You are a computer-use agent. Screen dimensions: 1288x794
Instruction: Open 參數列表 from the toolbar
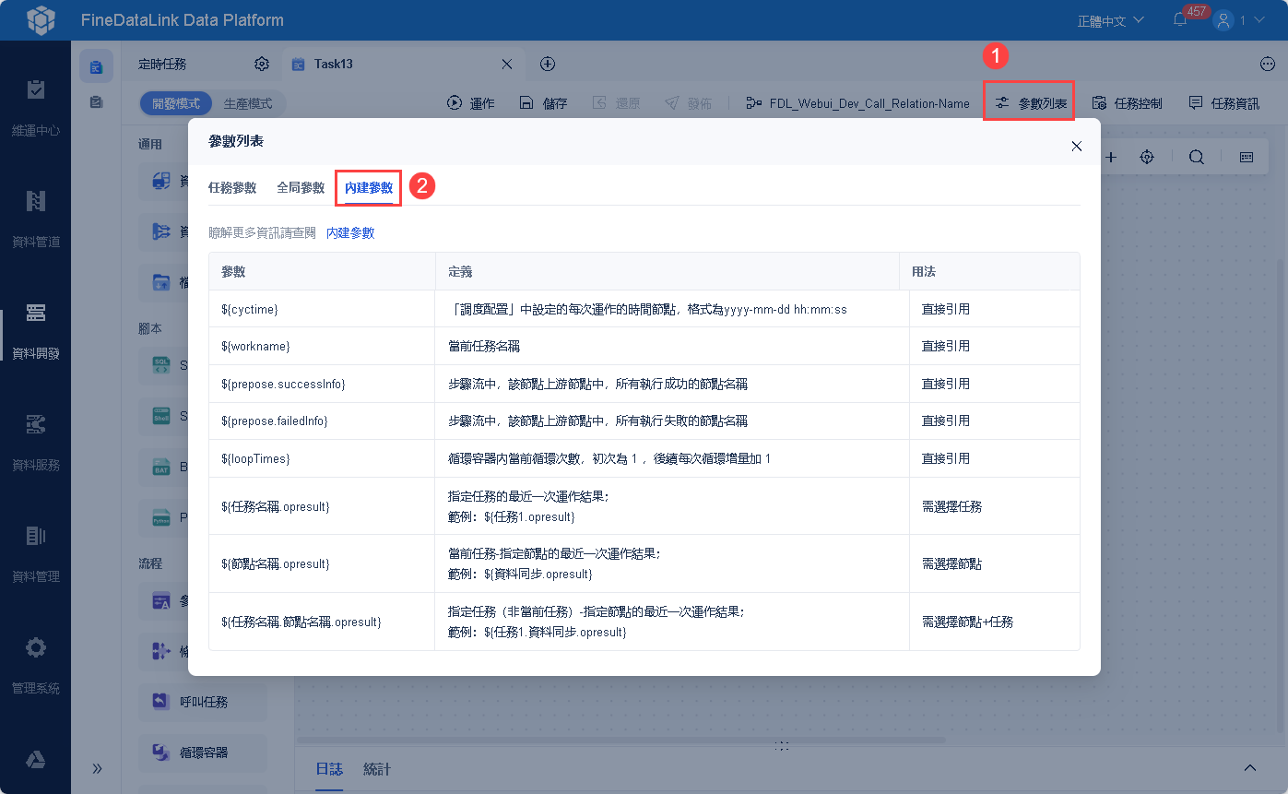click(1030, 103)
